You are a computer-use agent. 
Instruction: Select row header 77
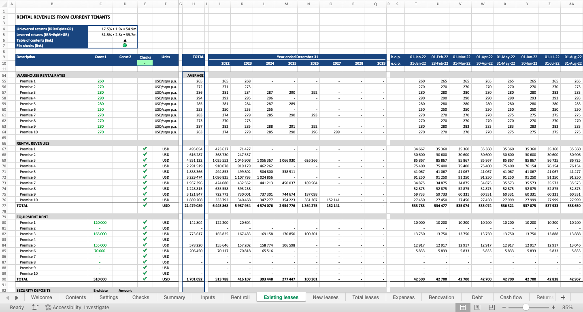tap(4, 205)
